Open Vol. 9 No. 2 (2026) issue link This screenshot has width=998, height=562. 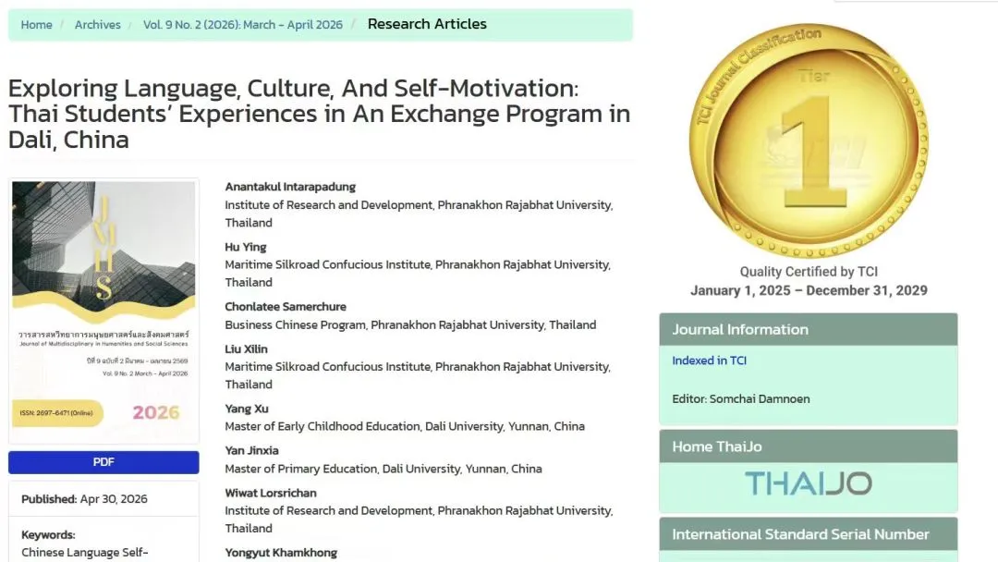[x=242, y=25]
